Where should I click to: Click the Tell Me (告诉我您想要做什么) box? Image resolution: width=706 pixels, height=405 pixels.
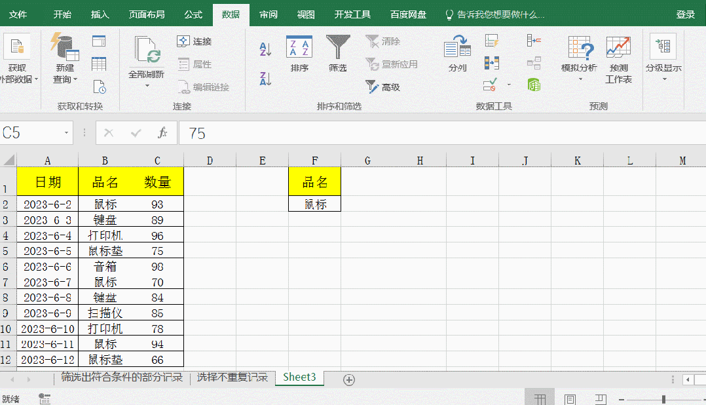495,15
